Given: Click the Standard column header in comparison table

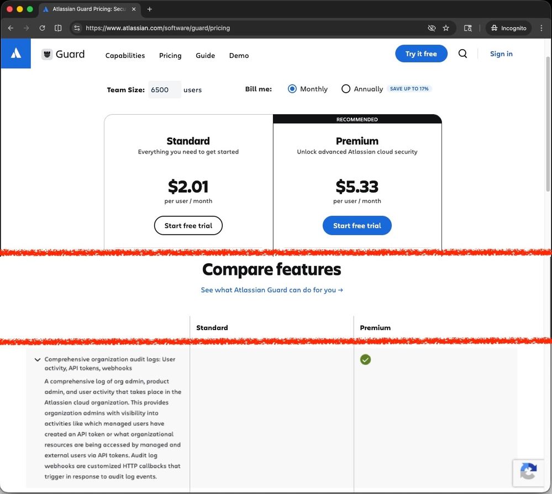Looking at the screenshot, I should click(x=212, y=328).
